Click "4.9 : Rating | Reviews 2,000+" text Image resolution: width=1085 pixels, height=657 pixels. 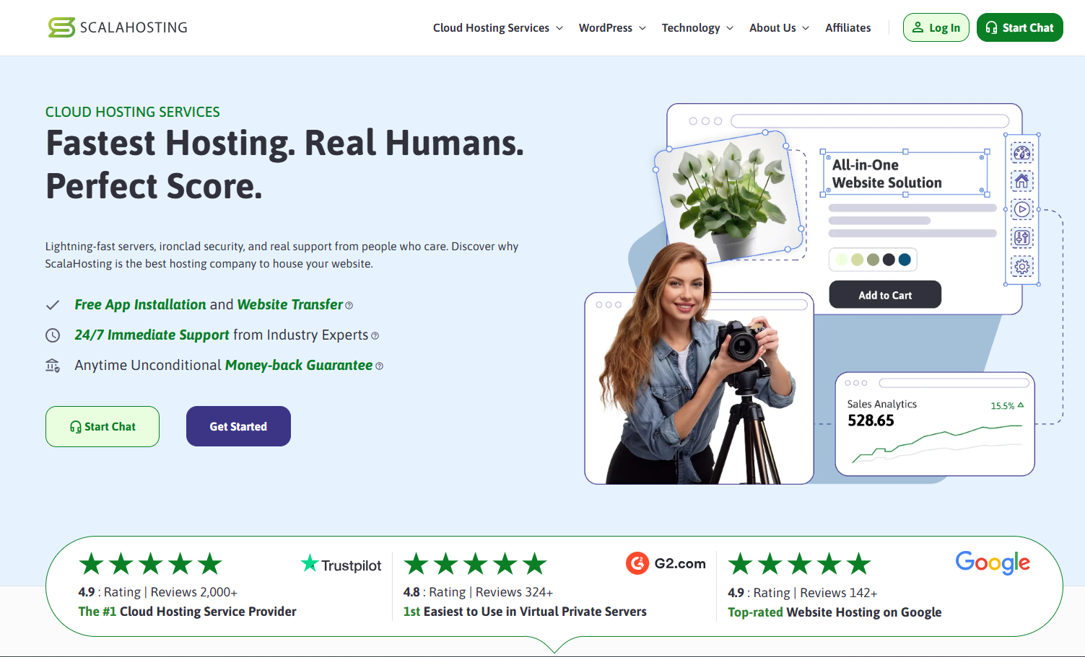click(x=157, y=592)
